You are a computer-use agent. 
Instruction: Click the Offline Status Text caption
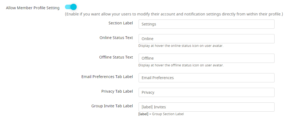click(116, 57)
